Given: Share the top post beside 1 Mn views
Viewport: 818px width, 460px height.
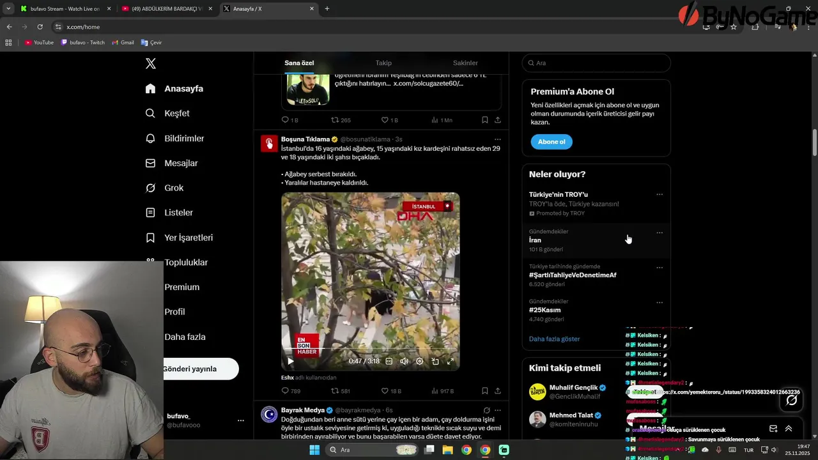Looking at the screenshot, I should pos(497,120).
